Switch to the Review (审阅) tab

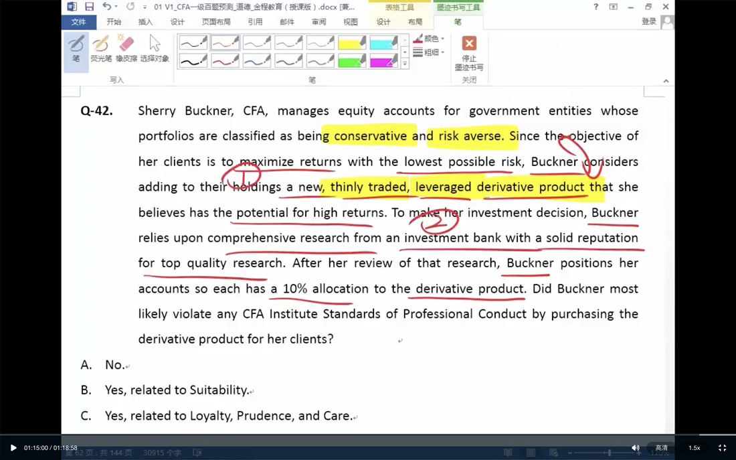[318, 21]
